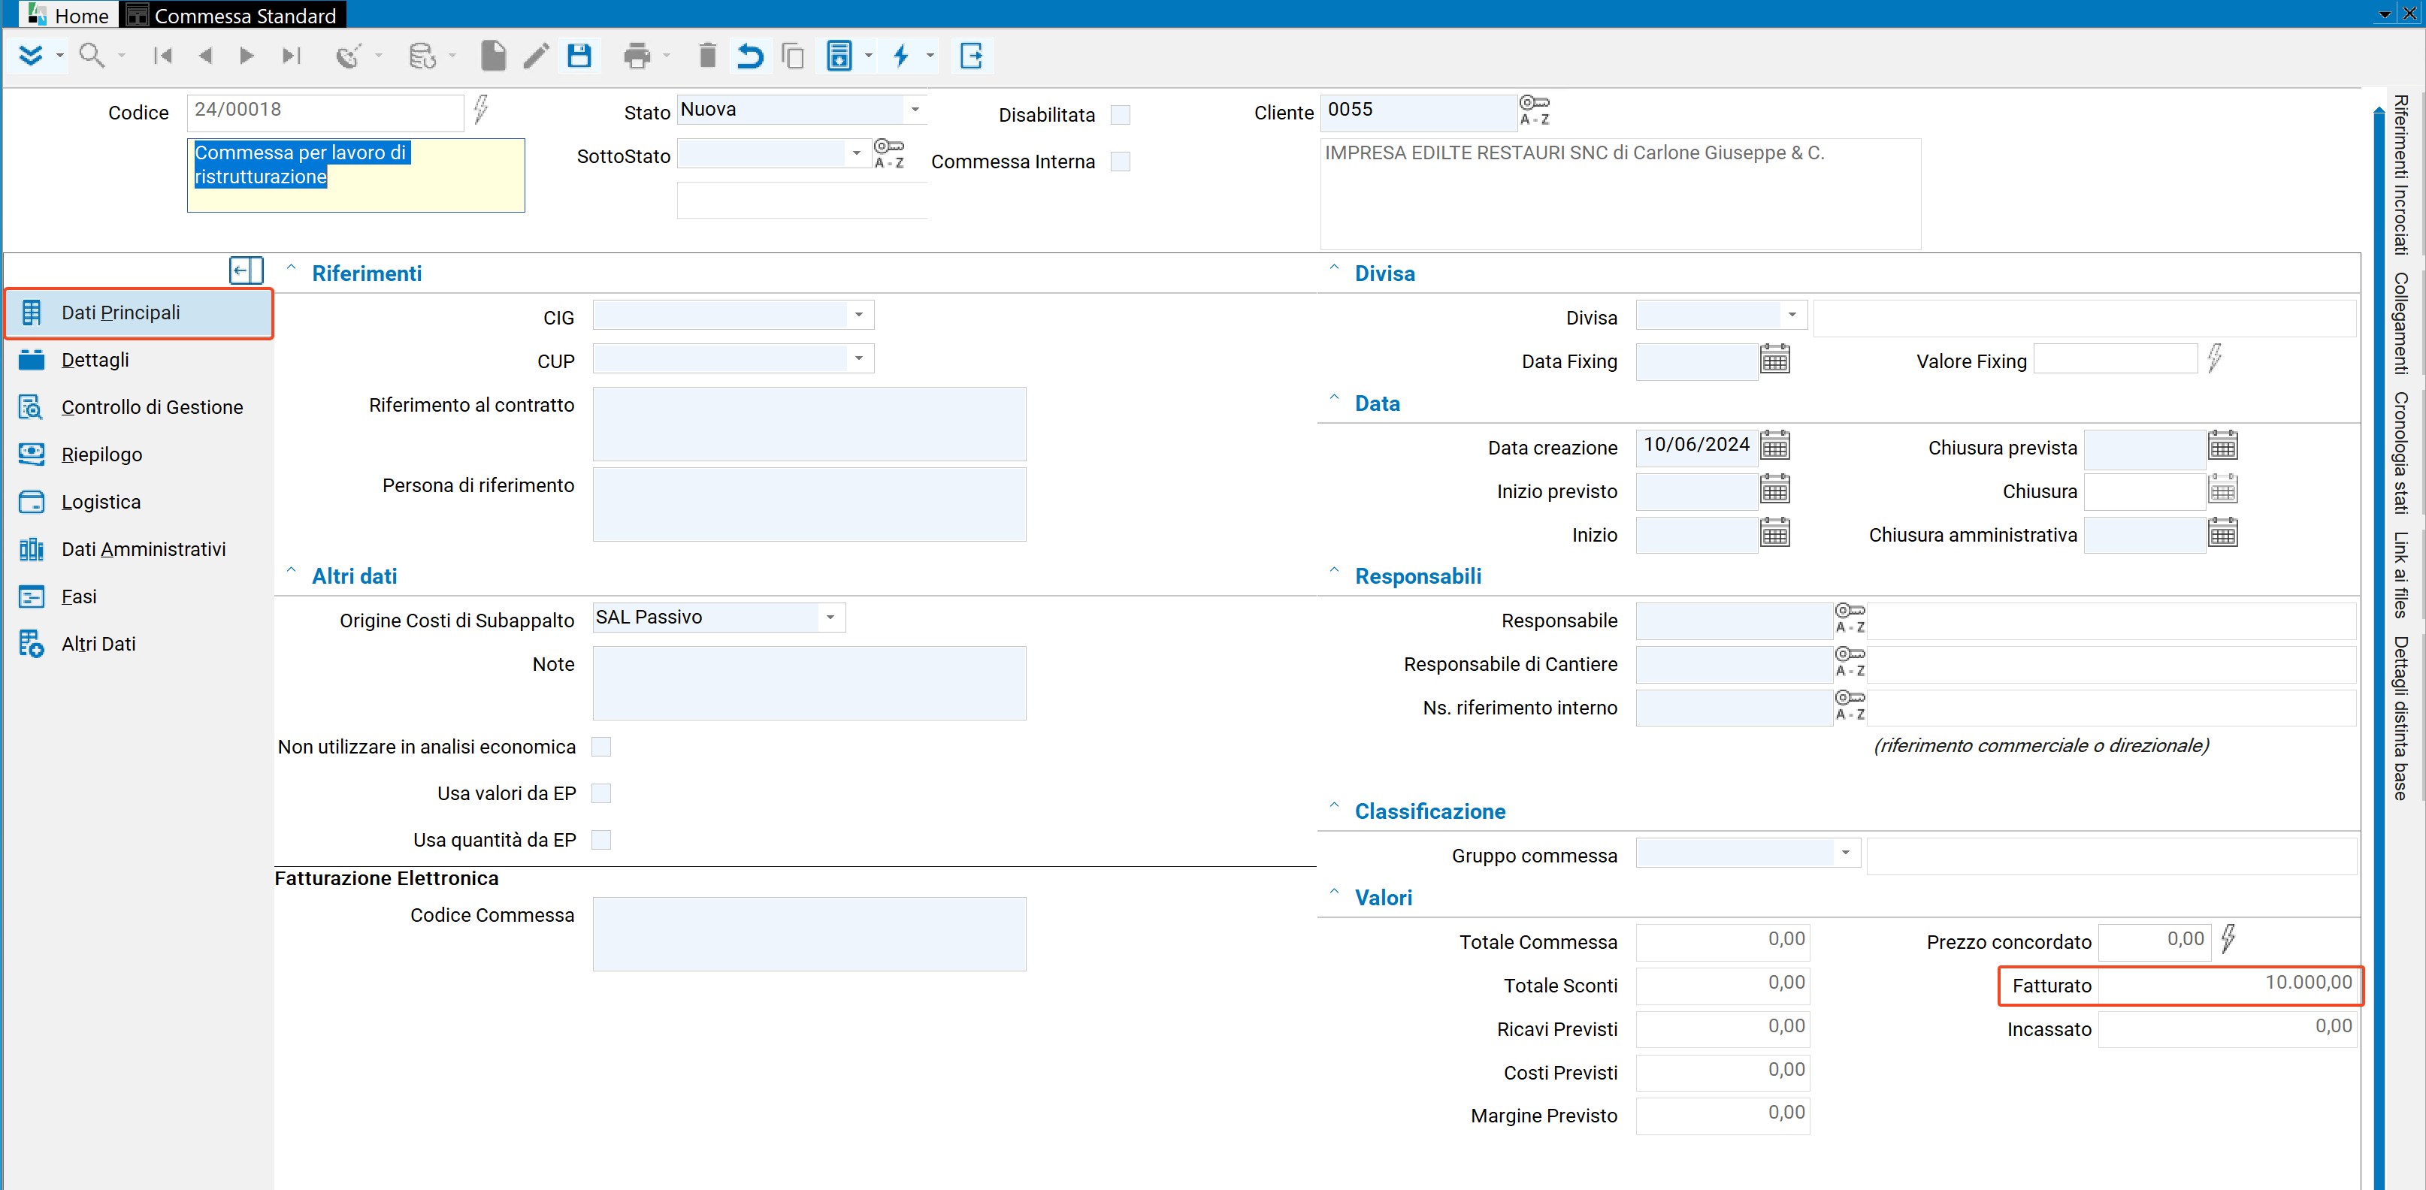Image resolution: width=2426 pixels, height=1190 pixels.
Task: Jump to the last record icon
Action: [291, 56]
